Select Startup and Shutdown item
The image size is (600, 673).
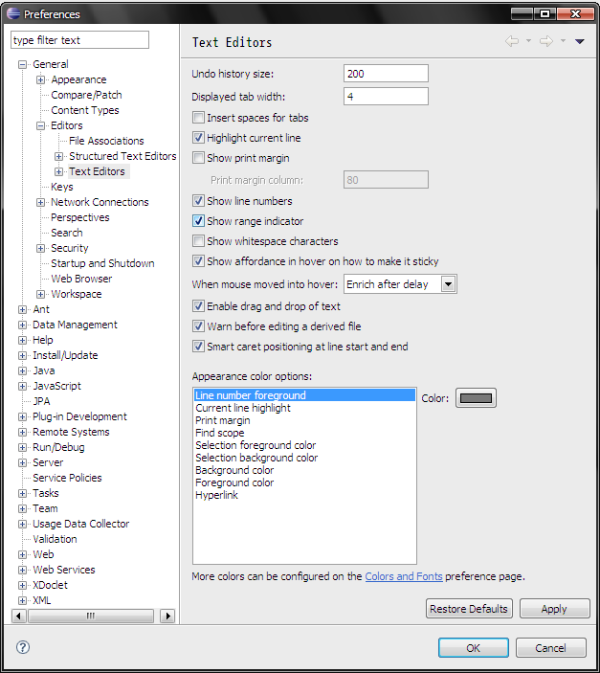click(x=102, y=263)
